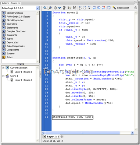Click 'Line 31 of 31, Col 19' status text
Viewport: 140px width, 145px height.
click(x=53, y=141)
